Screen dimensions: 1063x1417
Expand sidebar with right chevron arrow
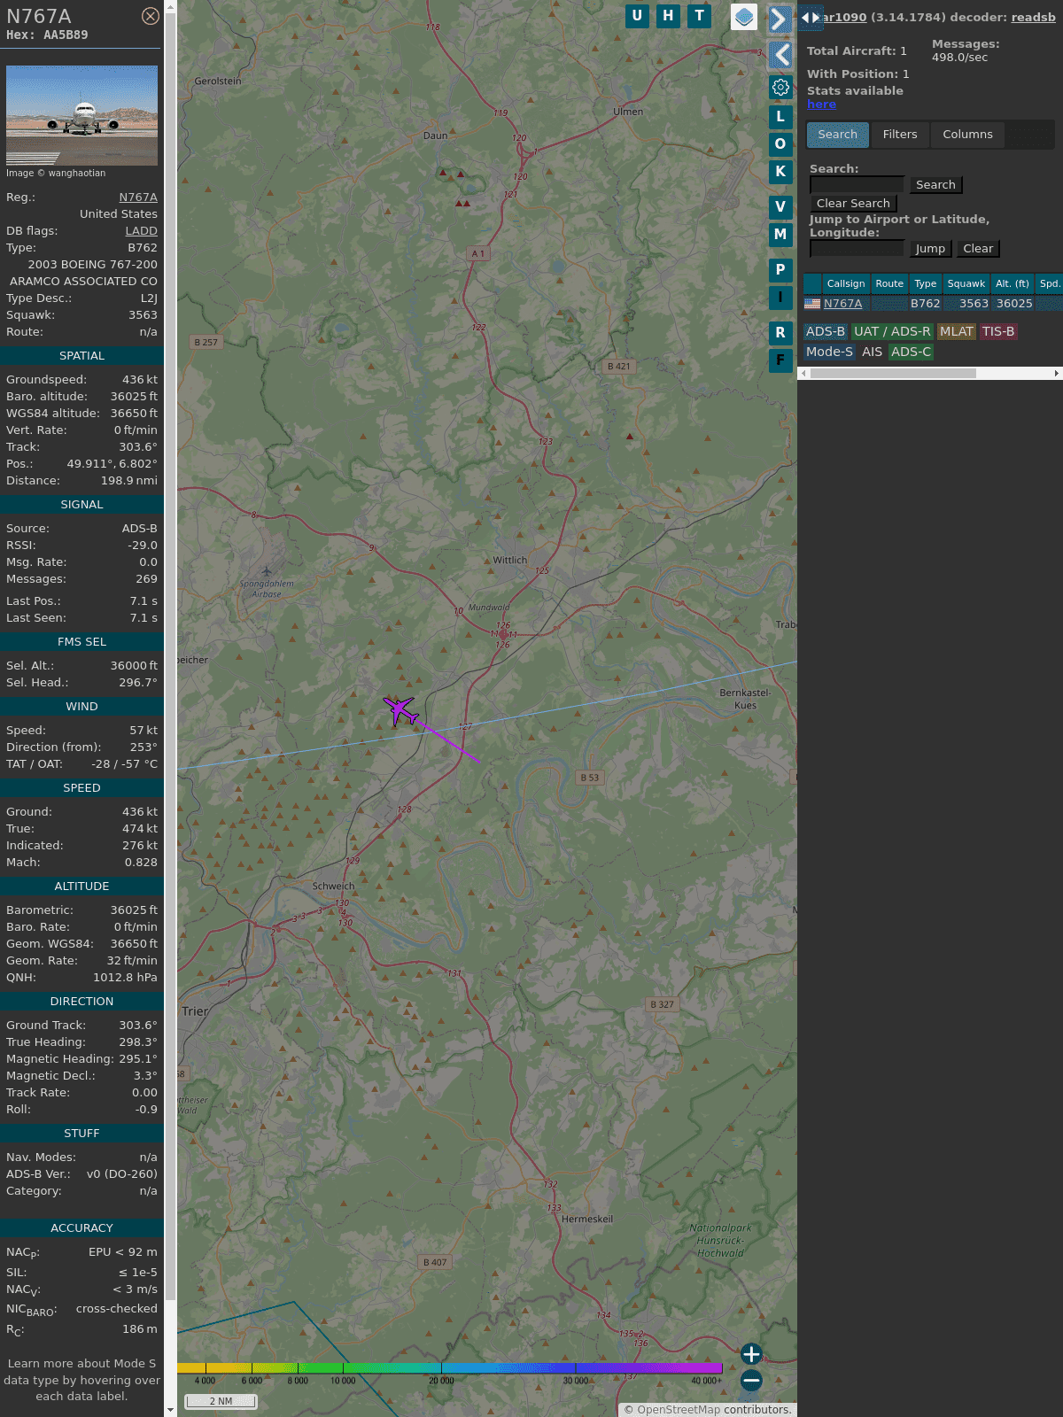[780, 19]
